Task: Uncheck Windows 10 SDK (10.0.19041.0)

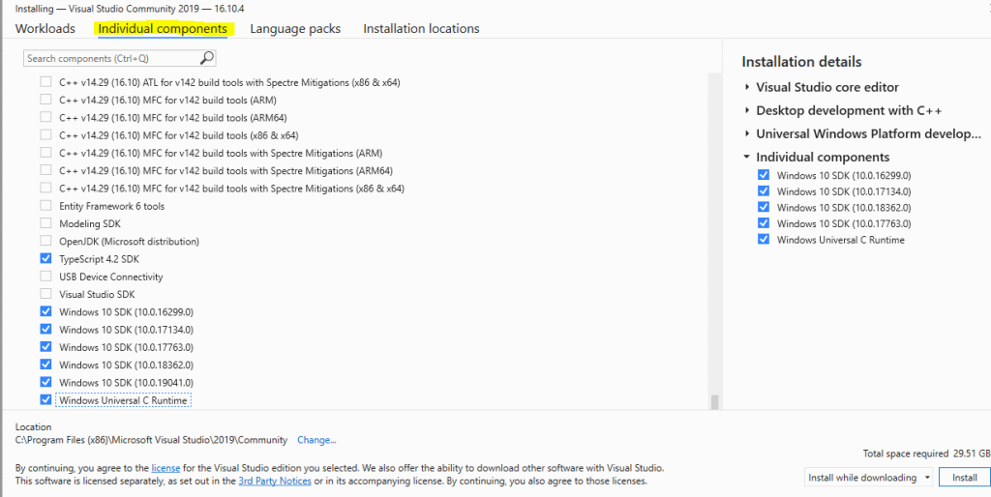Action: point(45,382)
